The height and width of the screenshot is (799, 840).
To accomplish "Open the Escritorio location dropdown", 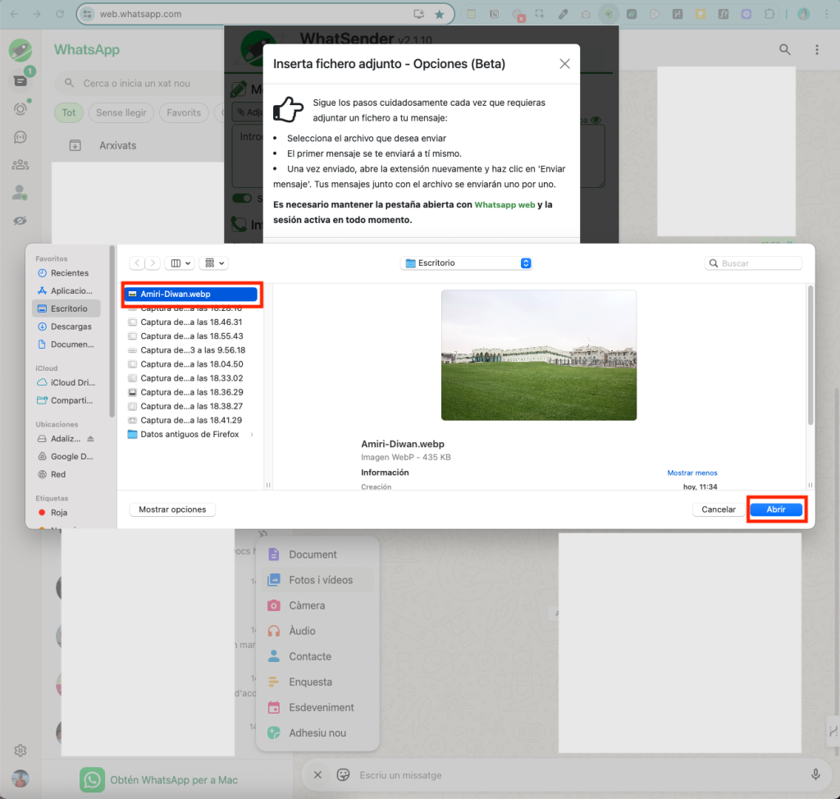I will click(468, 263).
